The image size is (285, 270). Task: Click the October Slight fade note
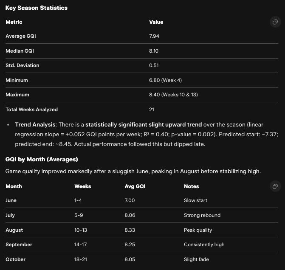(x=196, y=259)
